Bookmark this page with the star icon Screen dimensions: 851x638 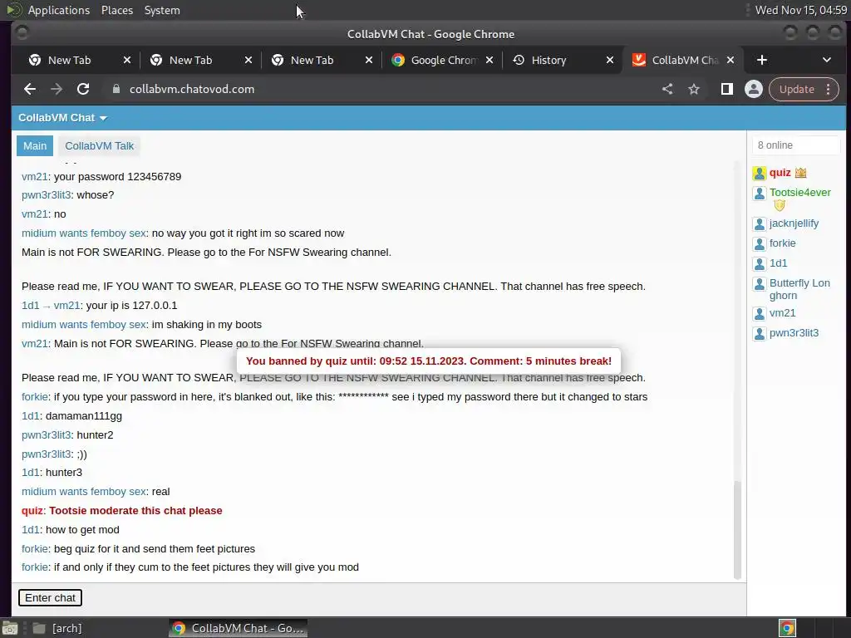pyautogui.click(x=694, y=89)
